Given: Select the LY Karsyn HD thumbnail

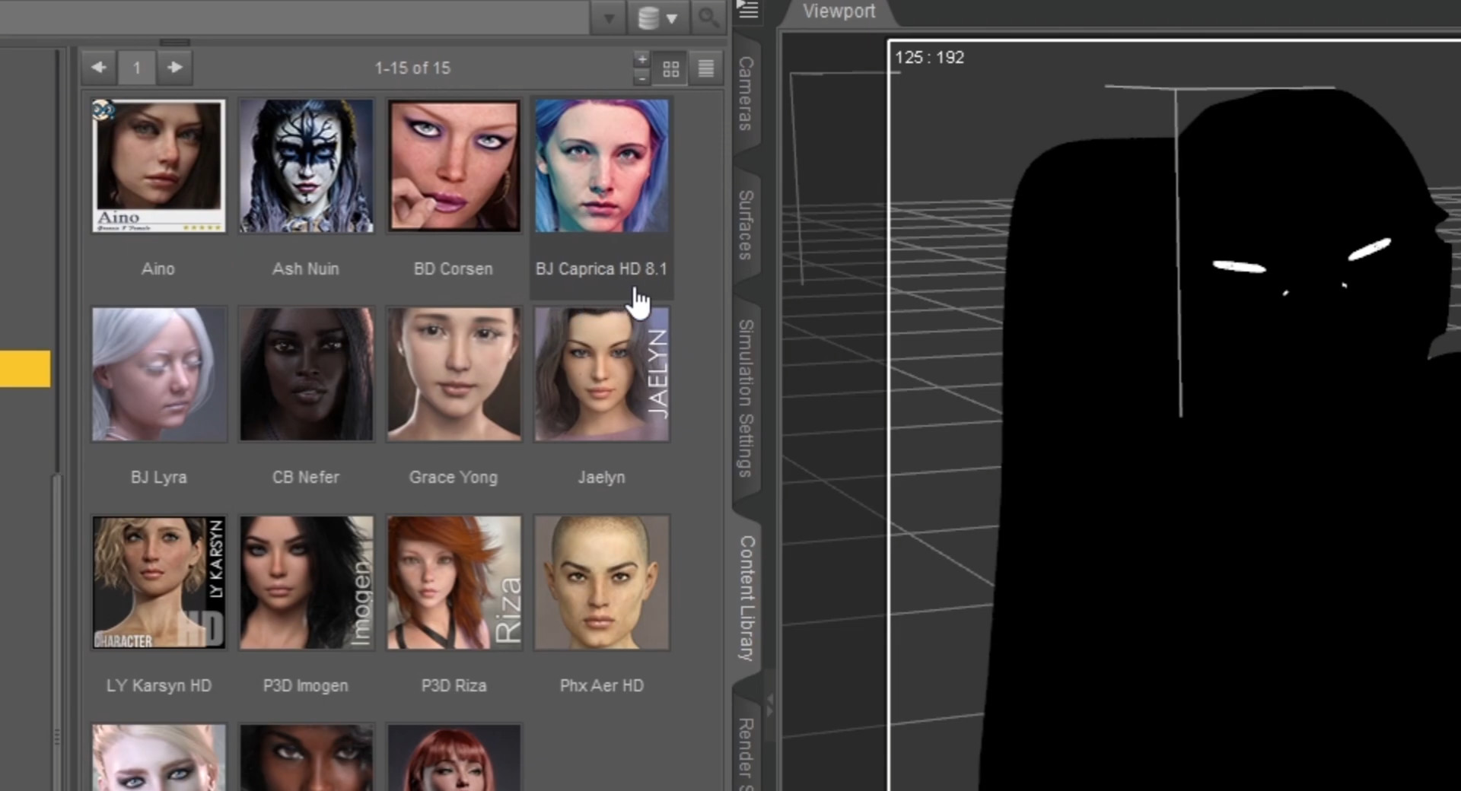Looking at the screenshot, I should pyautogui.click(x=158, y=583).
